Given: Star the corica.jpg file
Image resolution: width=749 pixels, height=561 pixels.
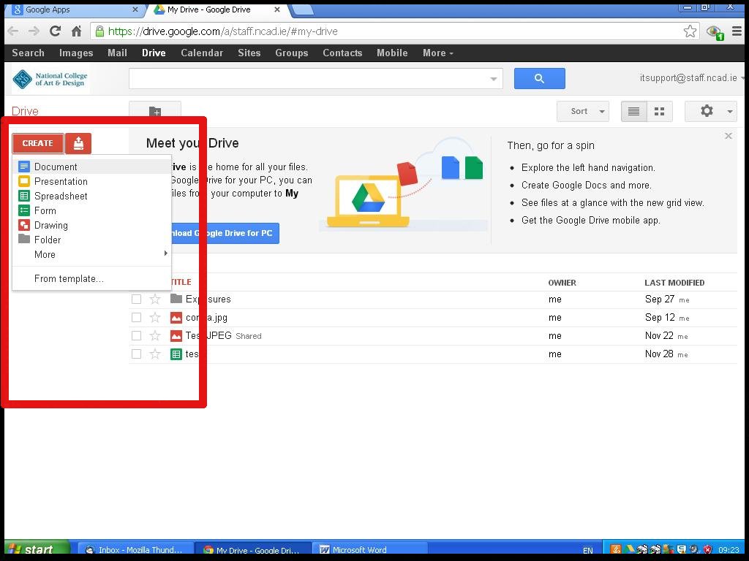Looking at the screenshot, I should [x=155, y=317].
